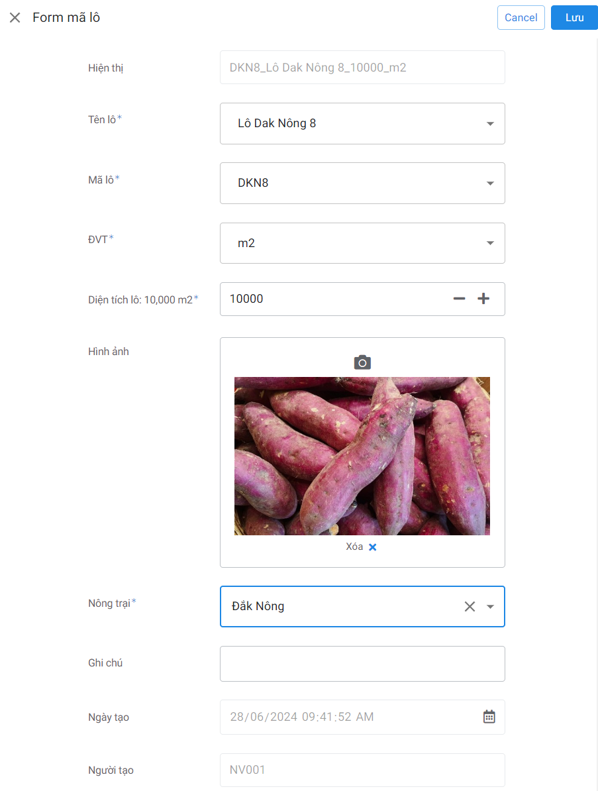The width and height of the screenshot is (598, 791).
Task: Open the calendar picker for Ngày tạo
Action: [489, 717]
